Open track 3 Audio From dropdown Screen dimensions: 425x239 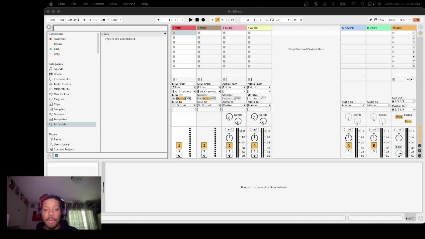point(234,87)
